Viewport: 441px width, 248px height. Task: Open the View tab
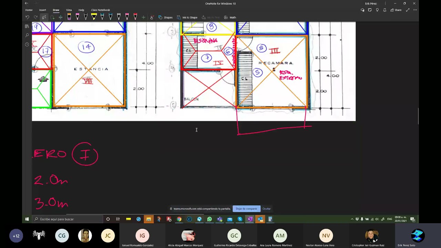point(69,10)
